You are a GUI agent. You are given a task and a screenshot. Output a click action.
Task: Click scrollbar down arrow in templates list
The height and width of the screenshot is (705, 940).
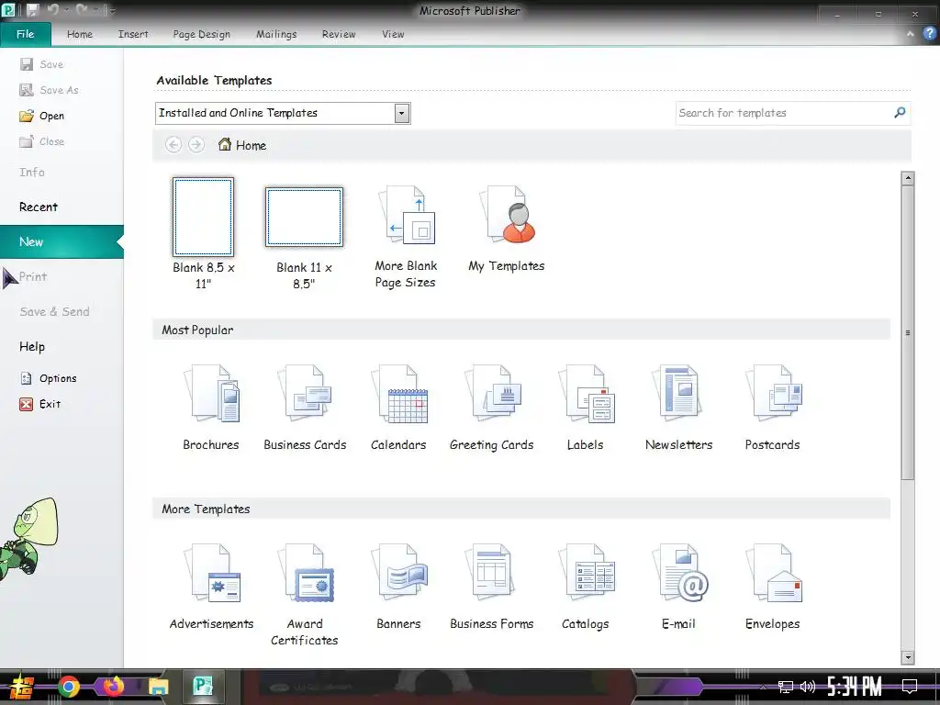click(908, 657)
